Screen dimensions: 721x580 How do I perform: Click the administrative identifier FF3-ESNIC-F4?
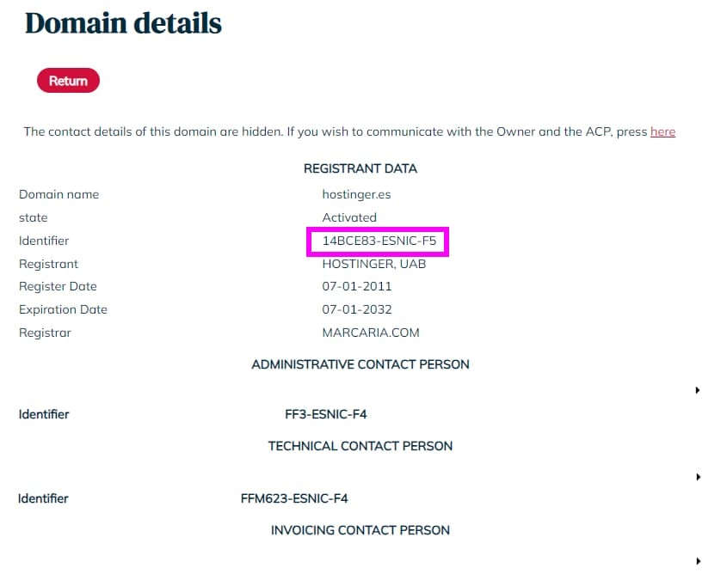(x=326, y=414)
